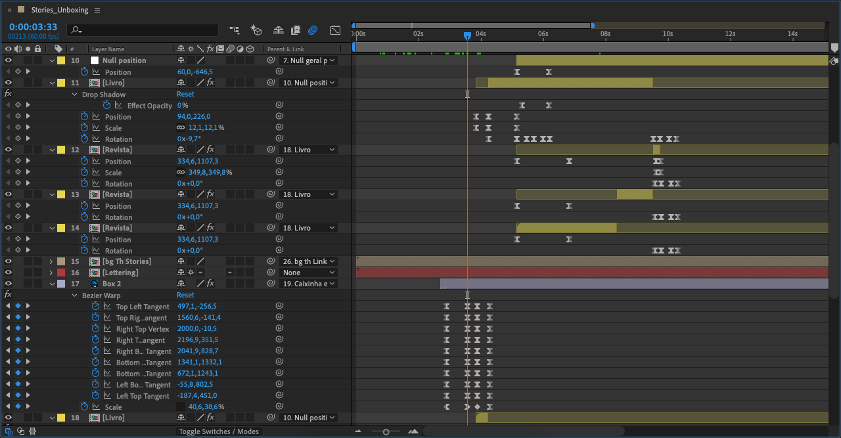Screen dimensions: 841x438
Task: Click the label tag column header icon
Action: click(x=58, y=49)
